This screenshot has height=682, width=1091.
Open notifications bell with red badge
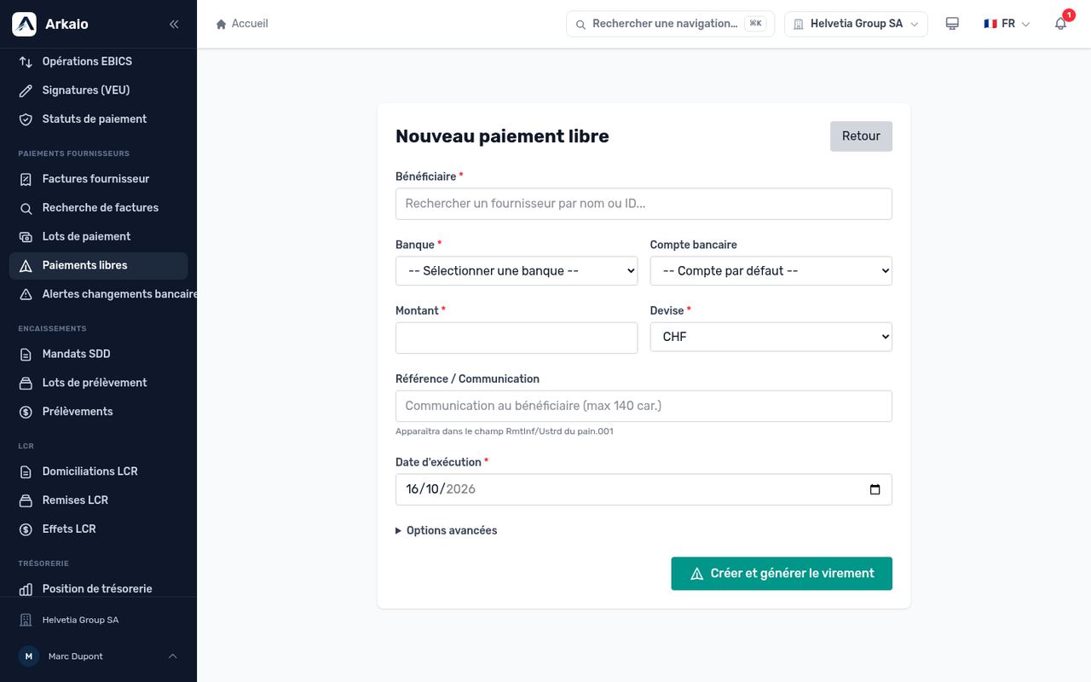1060,24
